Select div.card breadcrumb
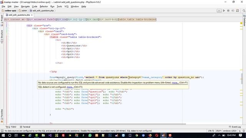The width and height of the screenshot is (246, 138). point(93,20)
